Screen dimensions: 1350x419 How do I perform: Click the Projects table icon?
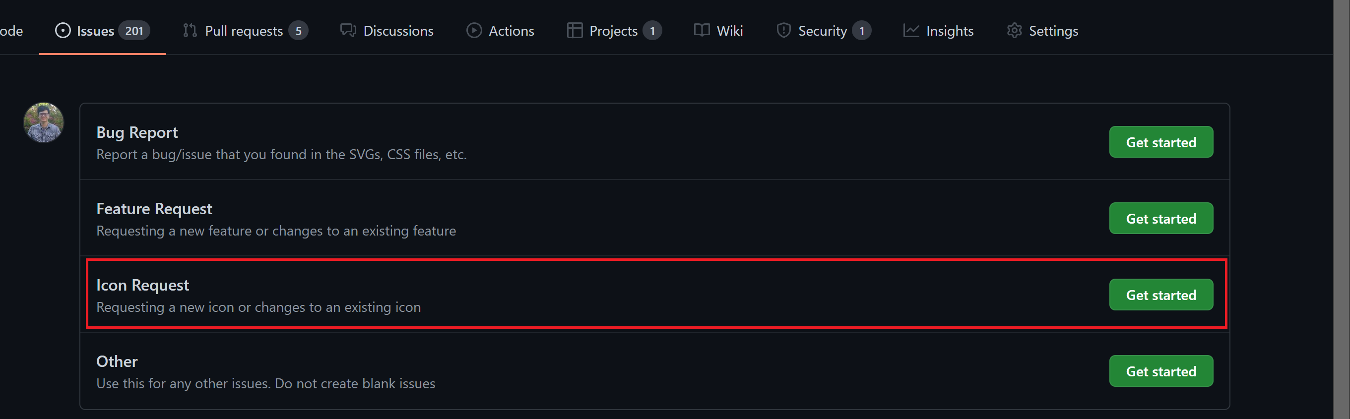point(575,30)
